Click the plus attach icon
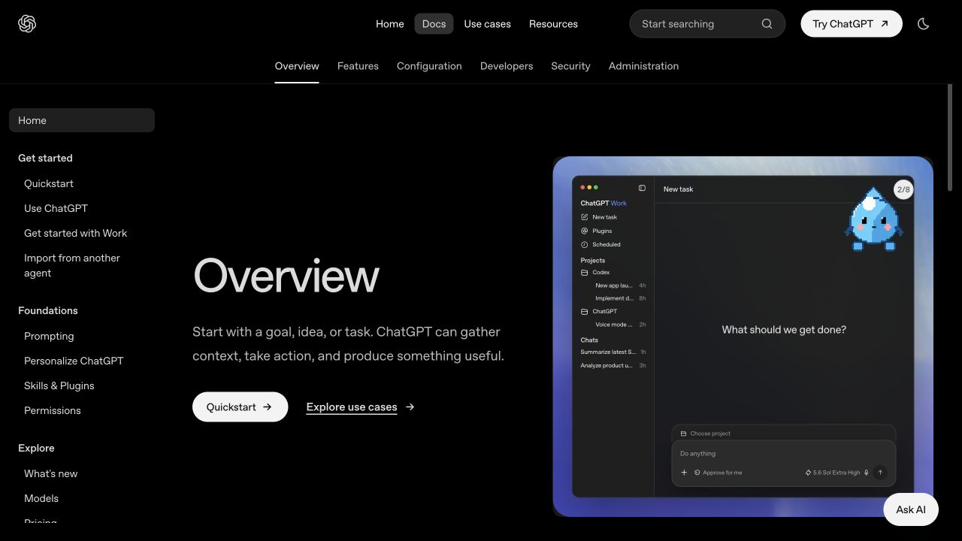Image resolution: width=962 pixels, height=541 pixels. [x=684, y=473]
